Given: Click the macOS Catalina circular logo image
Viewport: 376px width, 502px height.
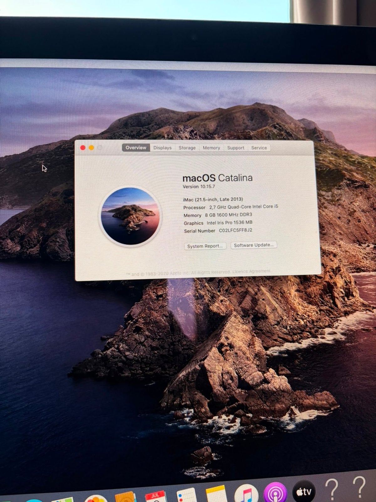Looking at the screenshot, I should (130, 216).
